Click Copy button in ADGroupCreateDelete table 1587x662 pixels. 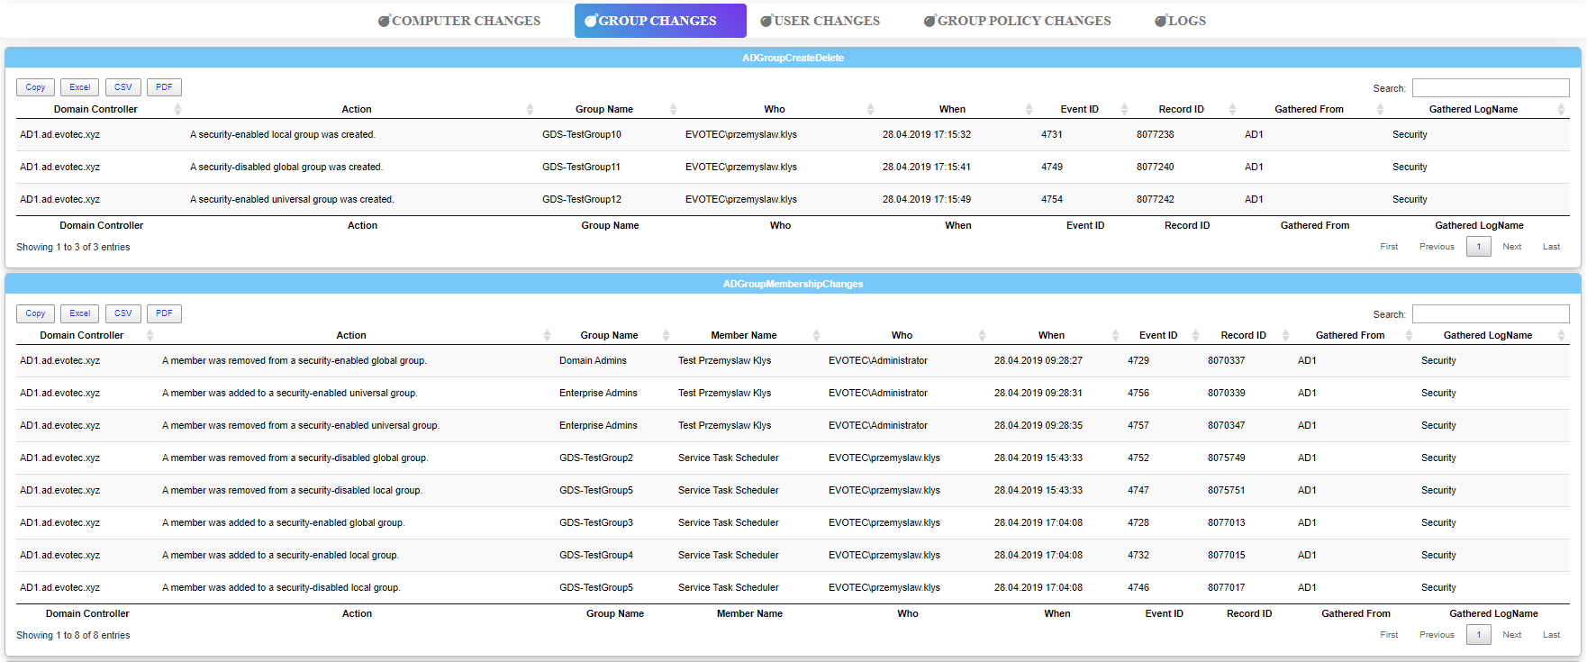(x=35, y=87)
